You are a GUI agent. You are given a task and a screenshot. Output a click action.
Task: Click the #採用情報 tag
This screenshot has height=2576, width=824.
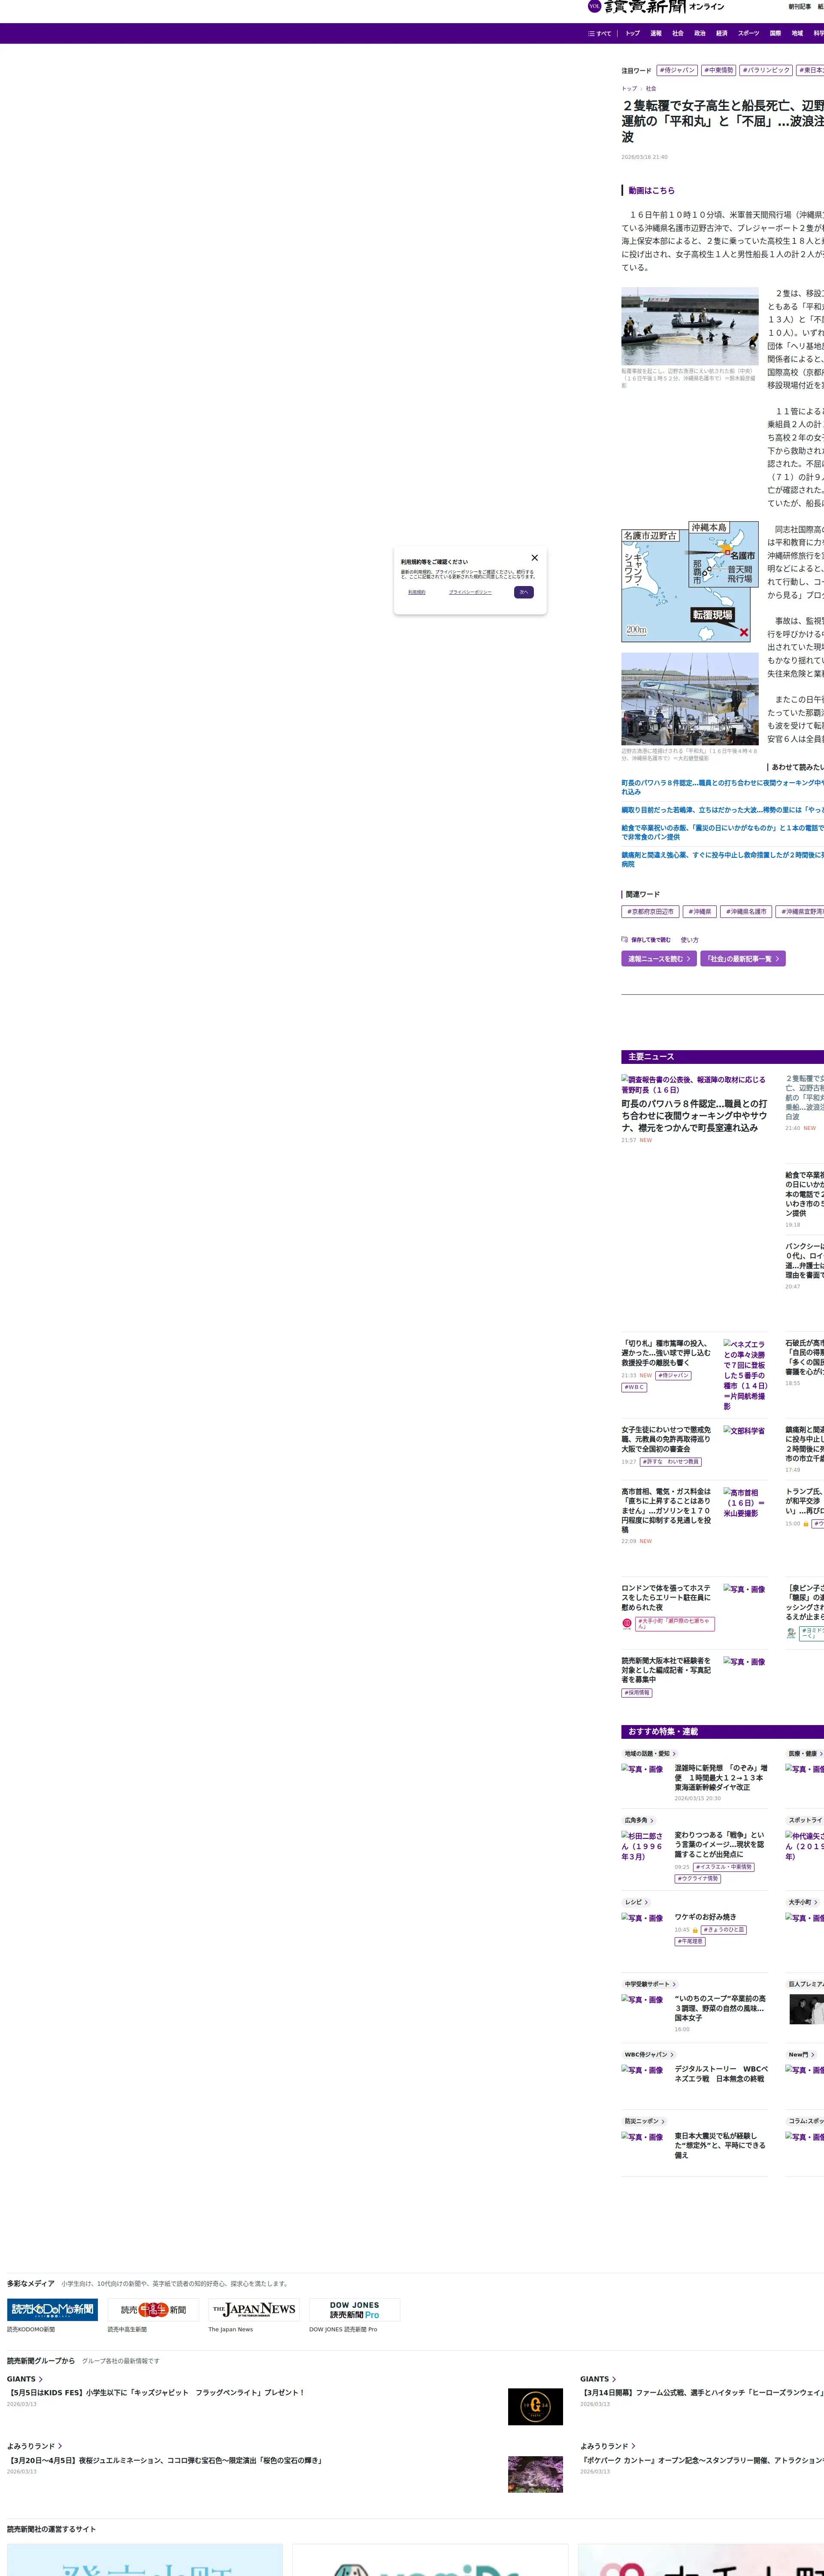637,1693
